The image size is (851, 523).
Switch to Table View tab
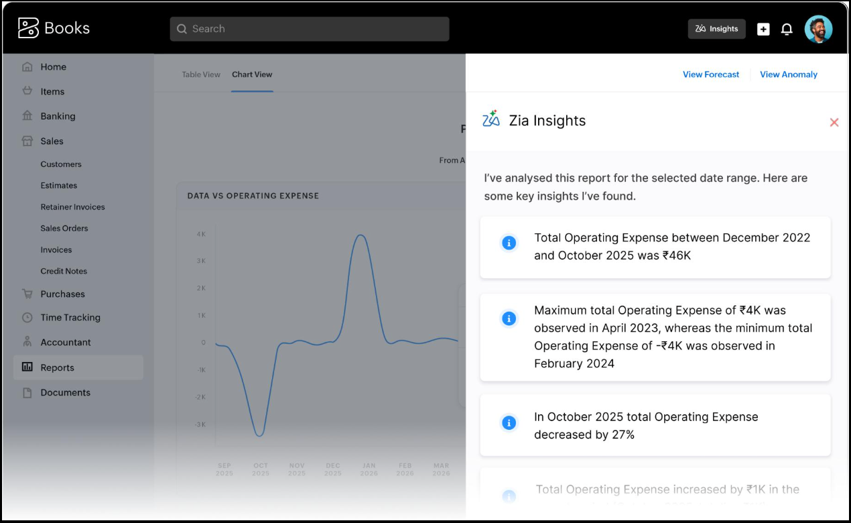coord(201,74)
